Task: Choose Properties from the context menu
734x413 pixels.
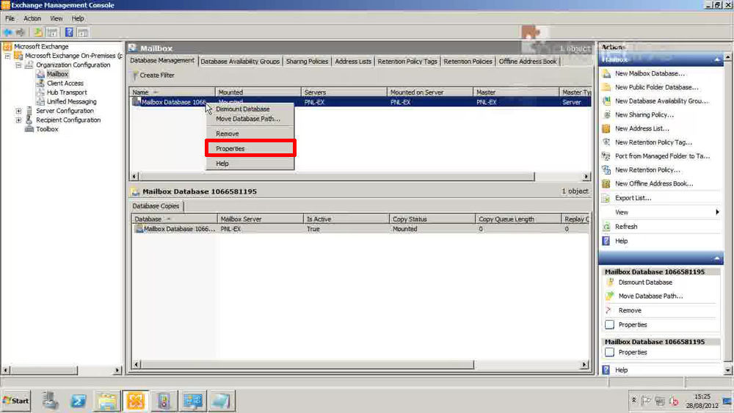Action: 250,149
